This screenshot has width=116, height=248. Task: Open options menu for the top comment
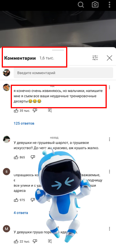coord(109,87)
